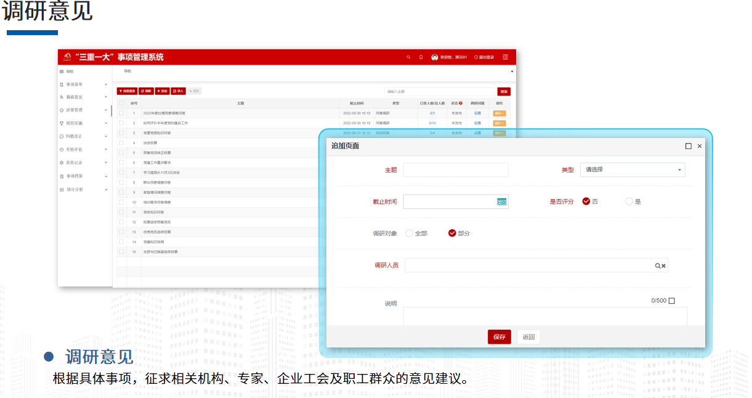This screenshot has height=398, width=752.
Task: Expand the 组织实施 chevron
Action: point(106,123)
